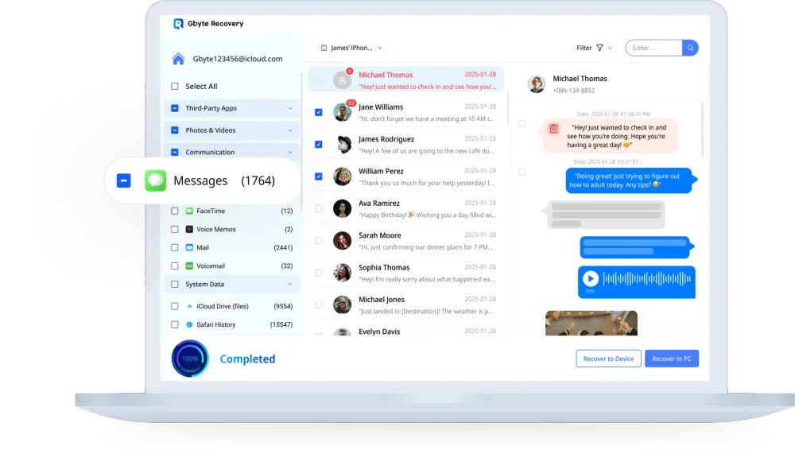Click the search magnifier button

pyautogui.click(x=690, y=48)
